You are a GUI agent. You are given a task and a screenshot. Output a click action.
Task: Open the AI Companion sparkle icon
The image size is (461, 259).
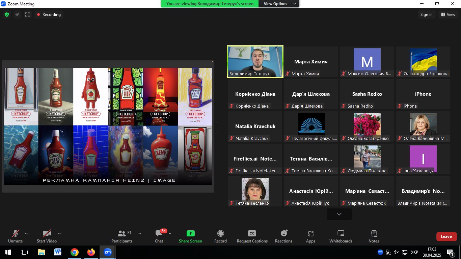(17, 15)
